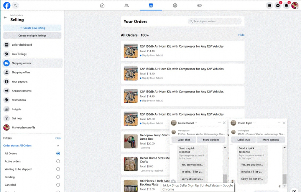Click More options in Louise Dorvil chat
The height and width of the screenshot is (192, 301).
pyautogui.click(x=211, y=140)
